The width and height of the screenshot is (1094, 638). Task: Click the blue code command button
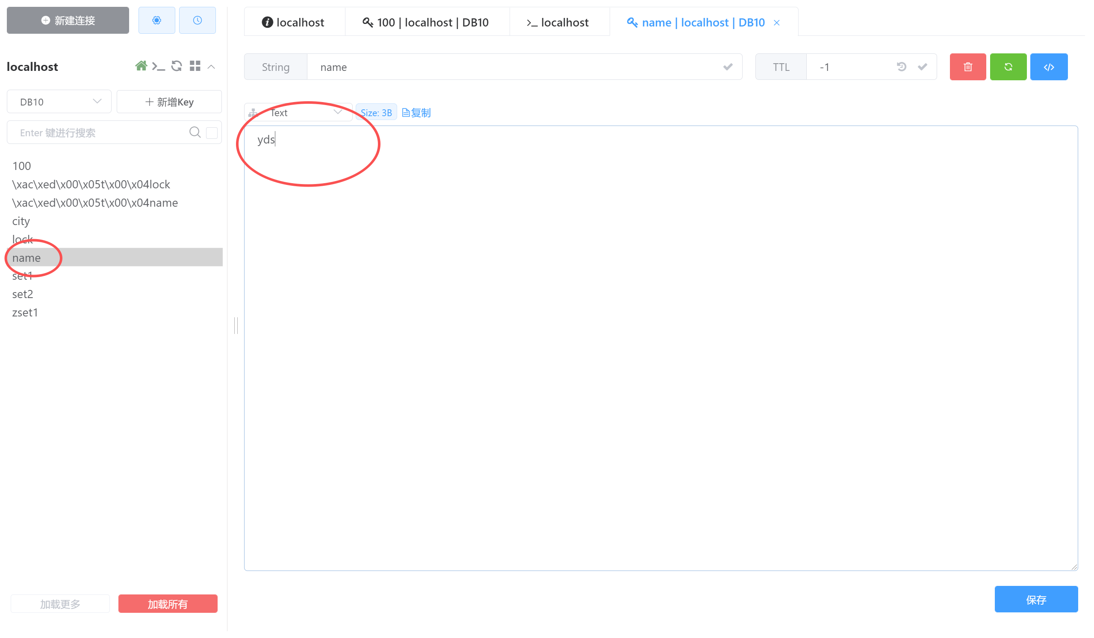1050,67
